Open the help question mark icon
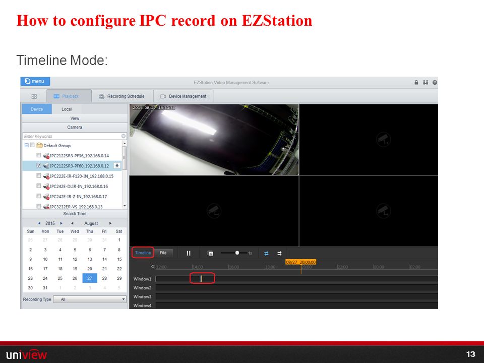The image size is (484, 363). pyautogui.click(x=435, y=82)
